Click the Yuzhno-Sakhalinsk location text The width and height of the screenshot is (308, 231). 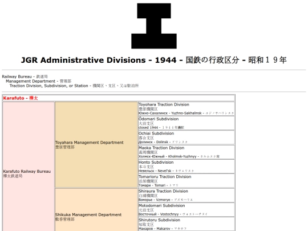point(186,113)
